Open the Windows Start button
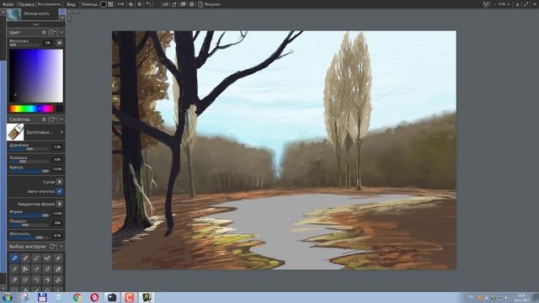 tap(7, 297)
